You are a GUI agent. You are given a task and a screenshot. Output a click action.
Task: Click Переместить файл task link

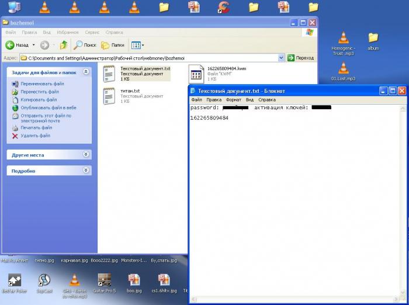(x=40, y=92)
